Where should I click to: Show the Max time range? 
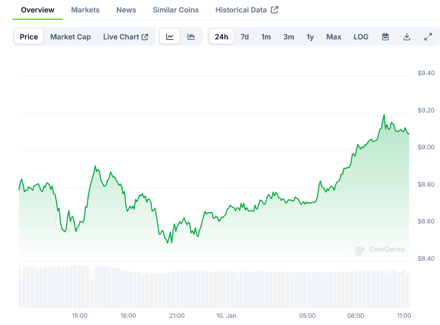point(334,37)
